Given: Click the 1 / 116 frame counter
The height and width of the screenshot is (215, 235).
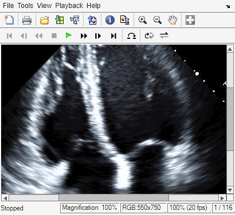Looking at the screenshot, I should coord(223,208).
